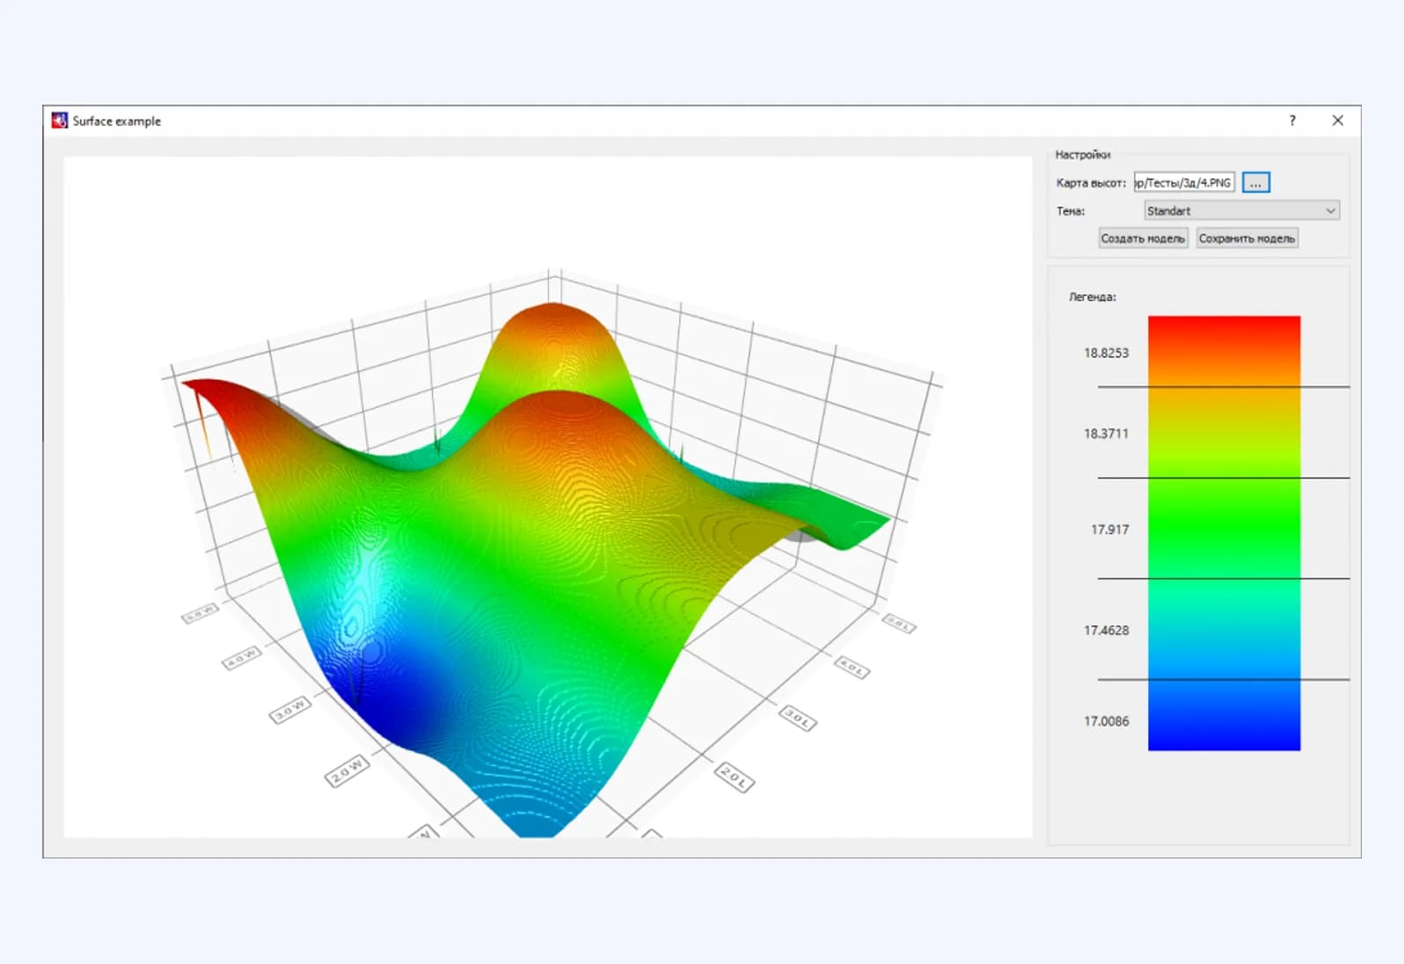Click the 'Сохранить модель' button
The image size is (1404, 964).
[x=1247, y=238]
